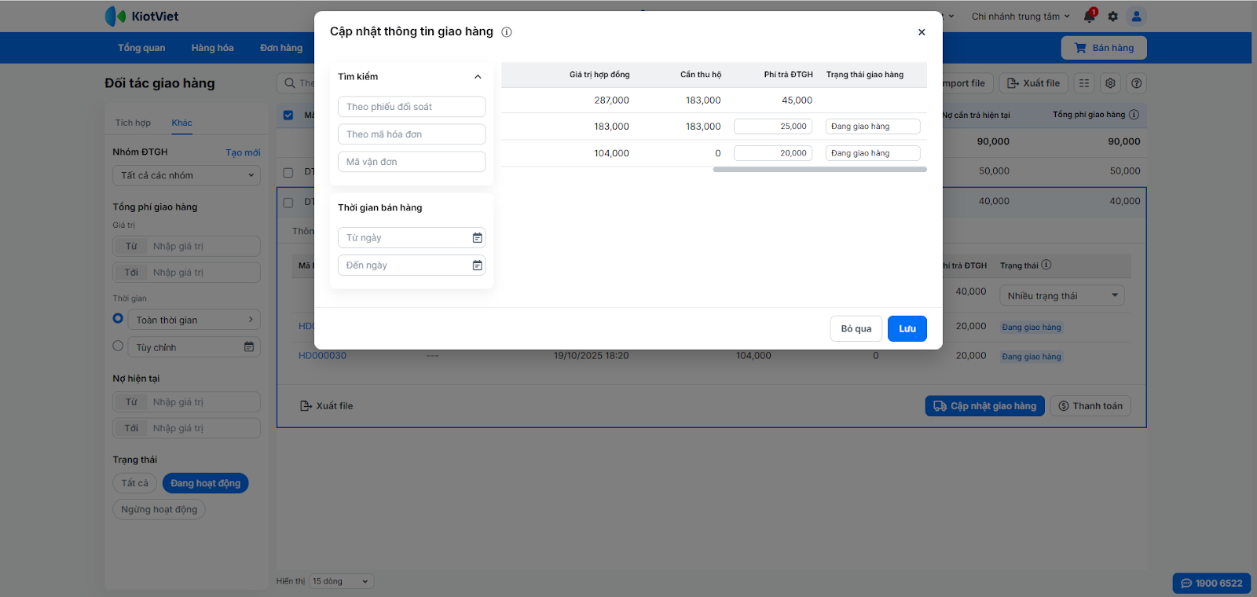Open the column layout list icon
The width and height of the screenshot is (1257, 597).
click(1084, 83)
